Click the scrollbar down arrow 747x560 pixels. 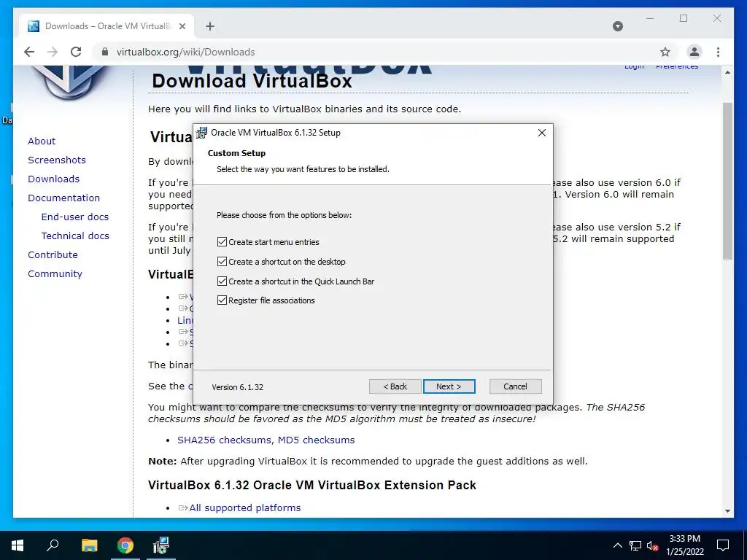(x=727, y=511)
